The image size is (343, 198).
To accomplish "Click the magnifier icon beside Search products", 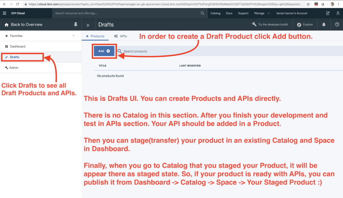I will [x=120, y=51].
